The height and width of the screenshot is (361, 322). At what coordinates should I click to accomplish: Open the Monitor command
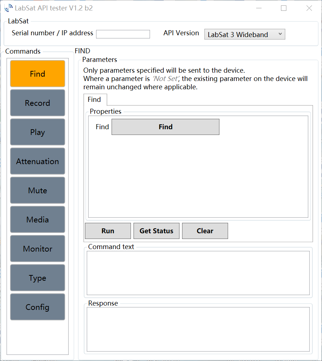coord(37,249)
